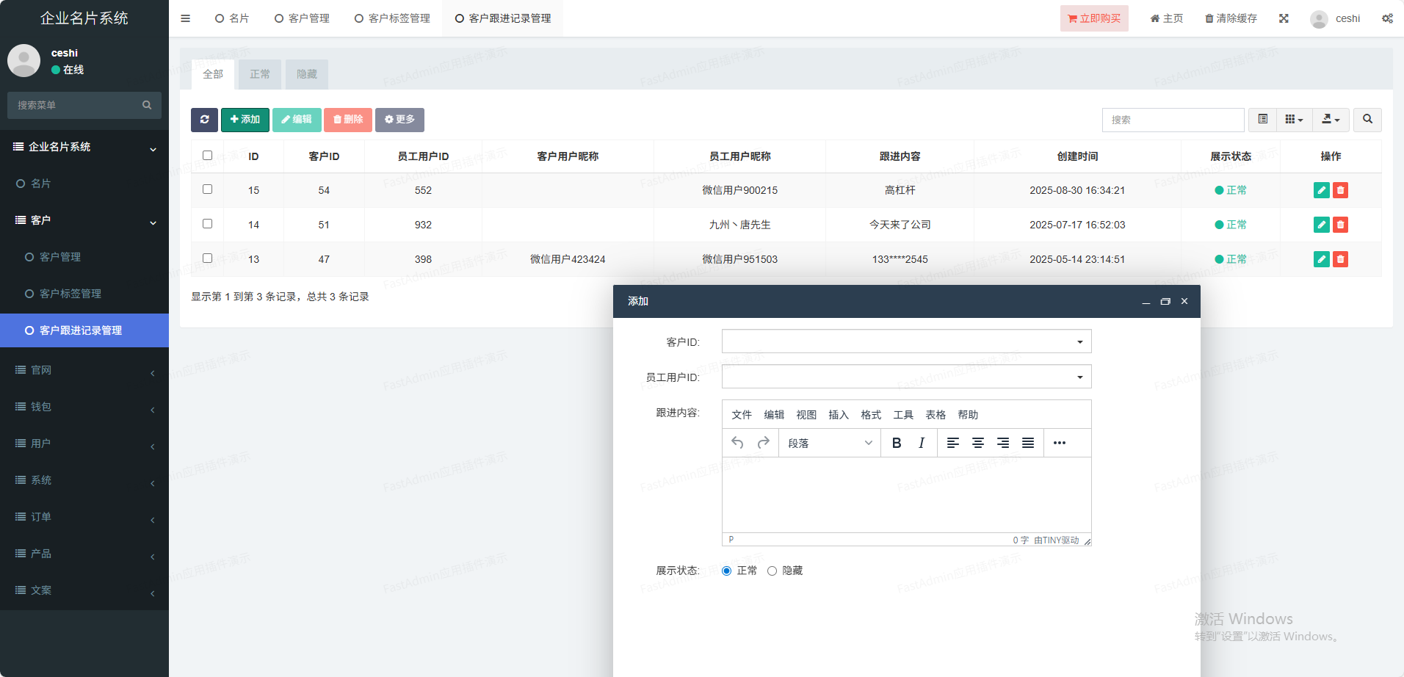The width and height of the screenshot is (1404, 677).
Task: Toggle the select-all checkbox in table header
Action: (x=207, y=156)
